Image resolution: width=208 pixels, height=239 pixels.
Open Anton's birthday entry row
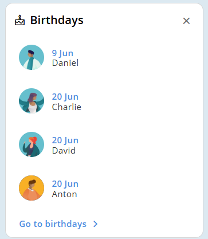click(104, 188)
